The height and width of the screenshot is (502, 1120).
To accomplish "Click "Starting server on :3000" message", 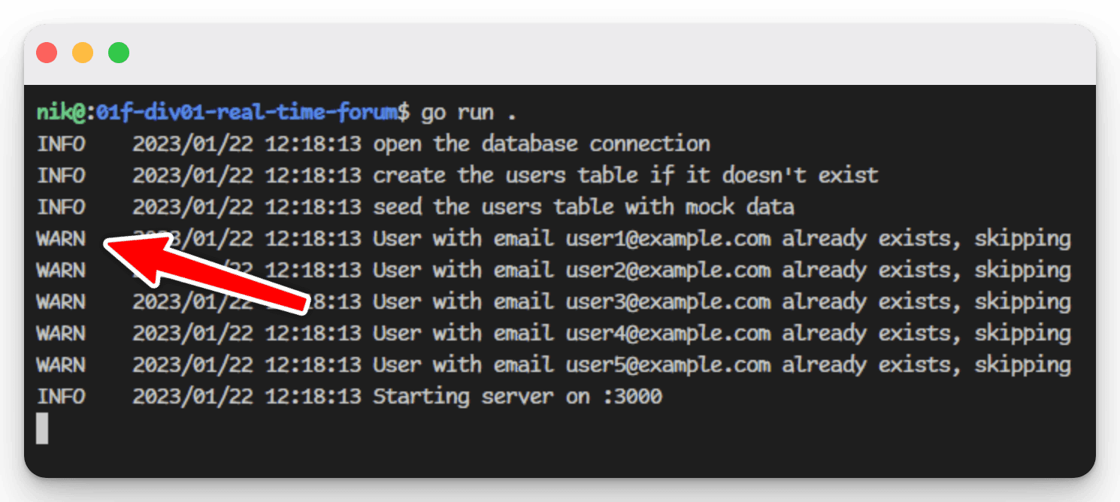I will [517, 397].
